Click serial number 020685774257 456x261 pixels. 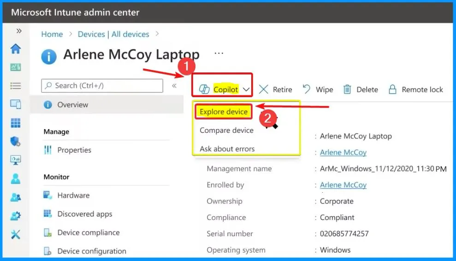344,234
